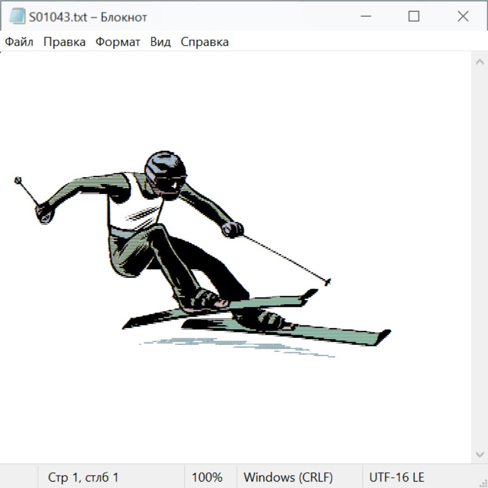This screenshot has width=488, height=488.
Task: Open the Вид menu
Action: (160, 42)
